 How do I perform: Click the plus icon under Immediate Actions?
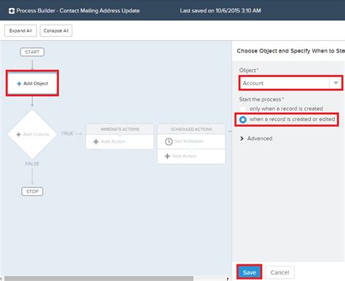[x=96, y=141]
